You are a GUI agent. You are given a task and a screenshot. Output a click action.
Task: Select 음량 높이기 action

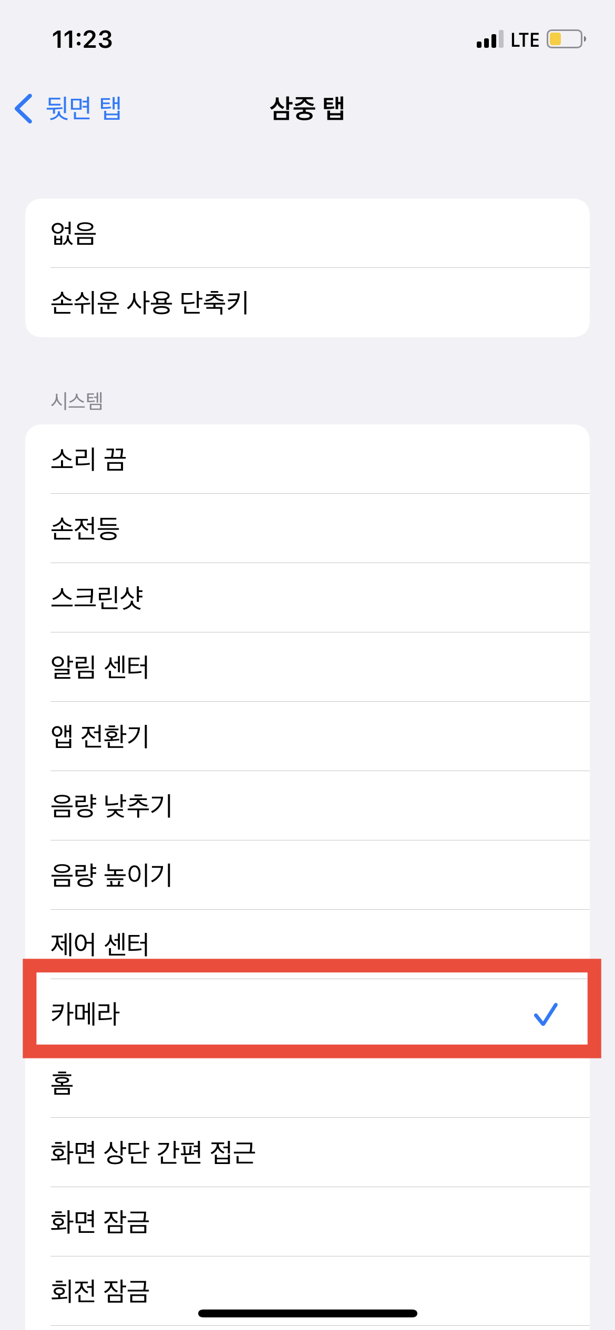(x=307, y=875)
